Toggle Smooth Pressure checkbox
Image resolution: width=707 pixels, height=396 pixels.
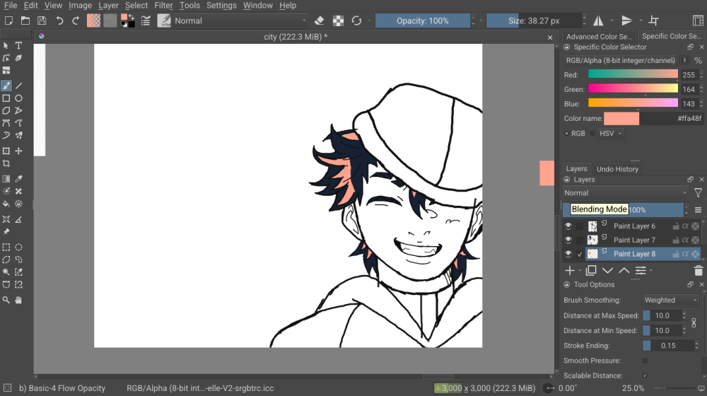pyautogui.click(x=645, y=361)
